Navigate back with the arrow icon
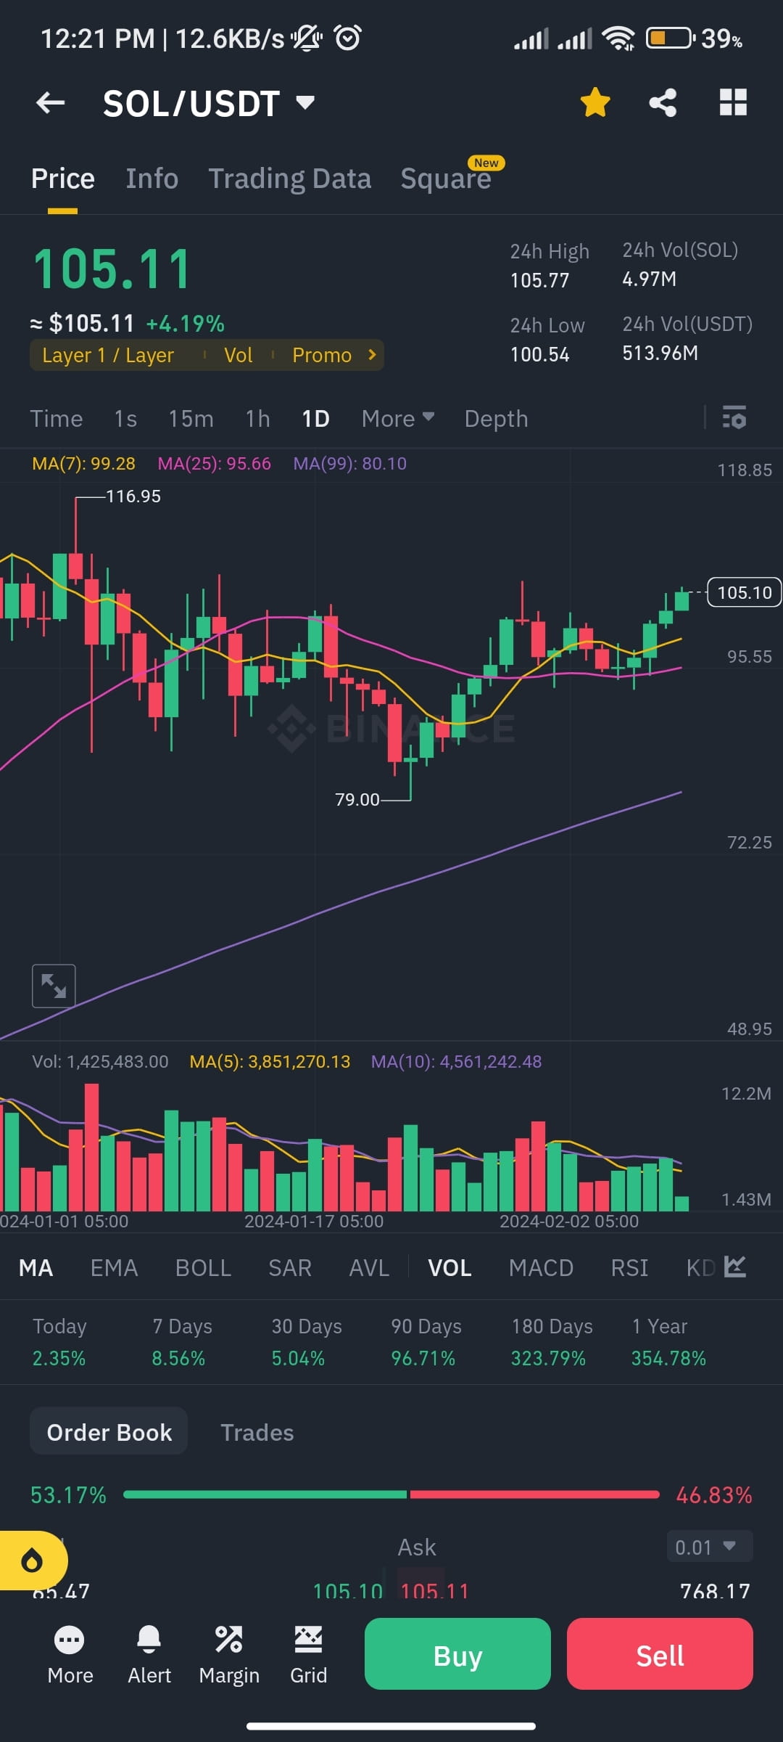The height and width of the screenshot is (1742, 783). 50,102
